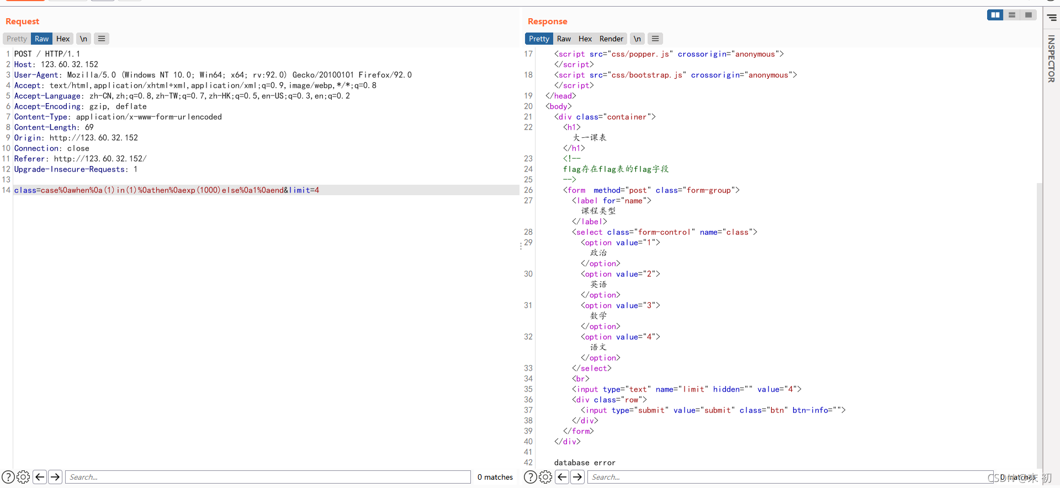Click the flag table comment line
Screen dimensions: 1060x488
[616, 169]
